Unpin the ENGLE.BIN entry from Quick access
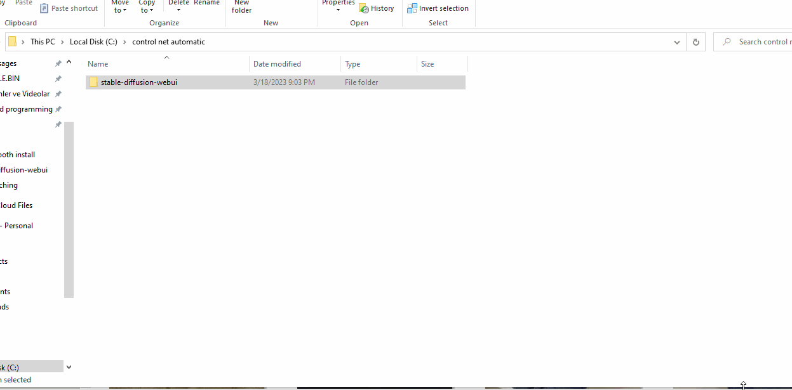The height and width of the screenshot is (390, 792). click(x=57, y=78)
